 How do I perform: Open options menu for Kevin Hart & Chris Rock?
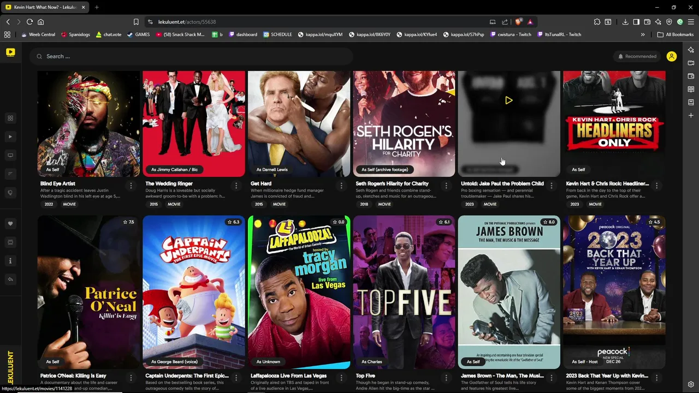click(656, 186)
